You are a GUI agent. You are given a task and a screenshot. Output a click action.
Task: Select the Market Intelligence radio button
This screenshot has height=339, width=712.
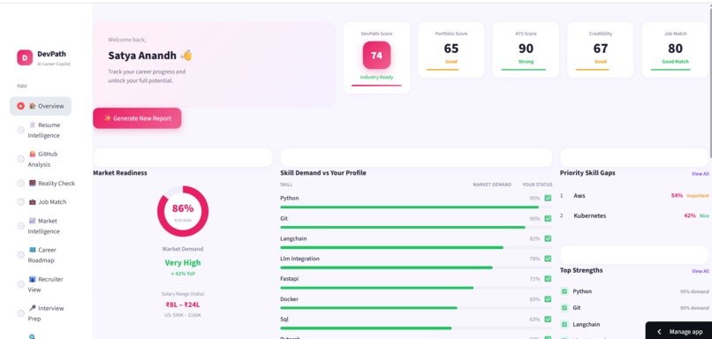click(x=20, y=226)
